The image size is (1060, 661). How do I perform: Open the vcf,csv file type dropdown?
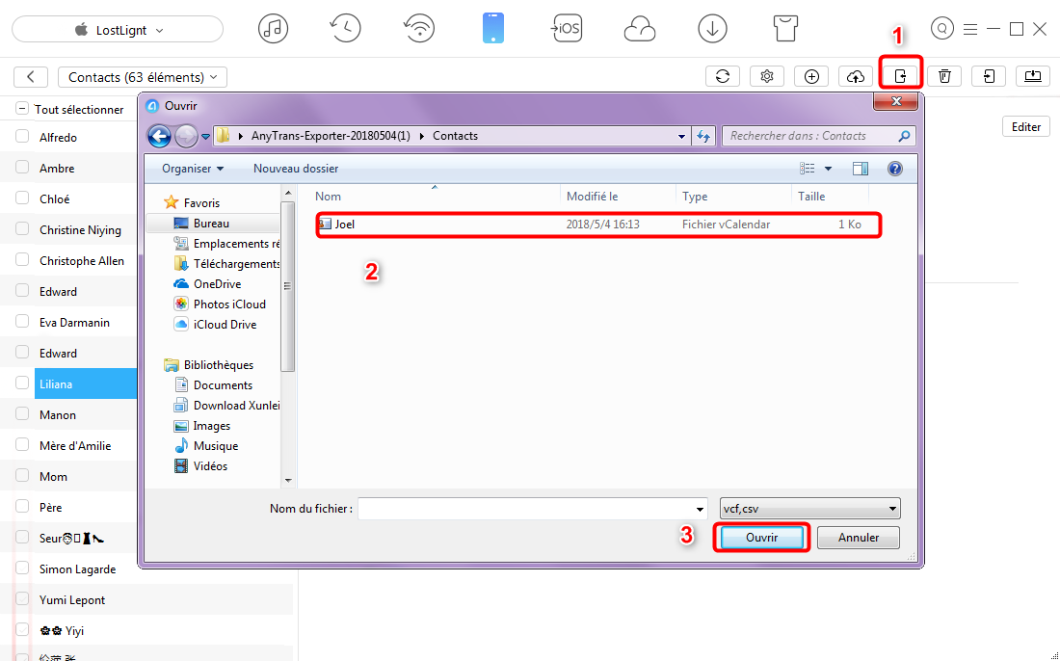pyautogui.click(x=809, y=508)
